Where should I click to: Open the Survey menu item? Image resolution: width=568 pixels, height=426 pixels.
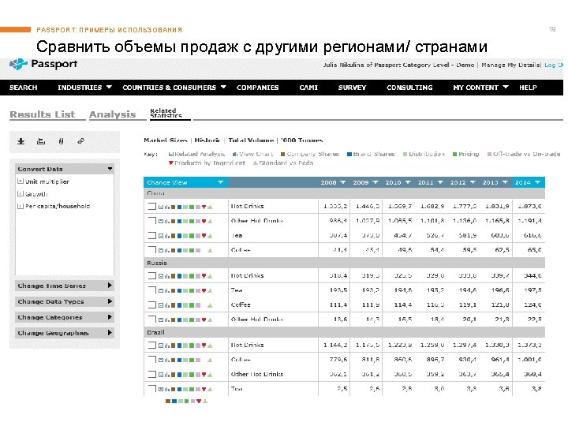352,88
